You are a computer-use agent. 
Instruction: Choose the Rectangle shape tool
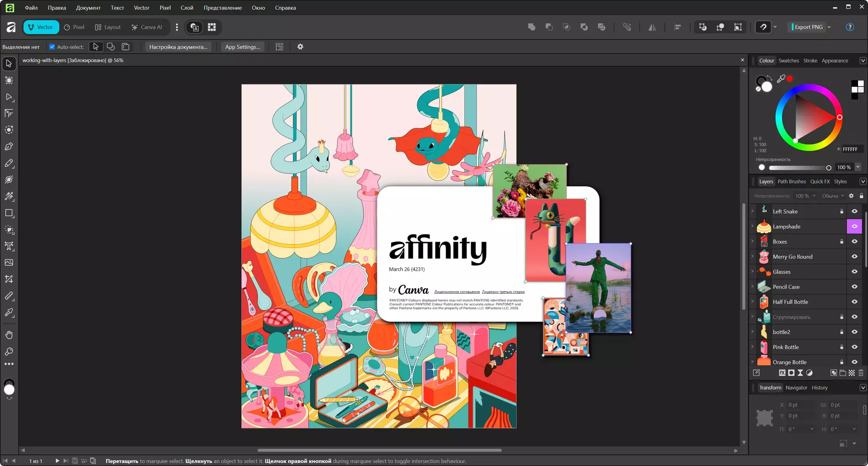(9, 213)
